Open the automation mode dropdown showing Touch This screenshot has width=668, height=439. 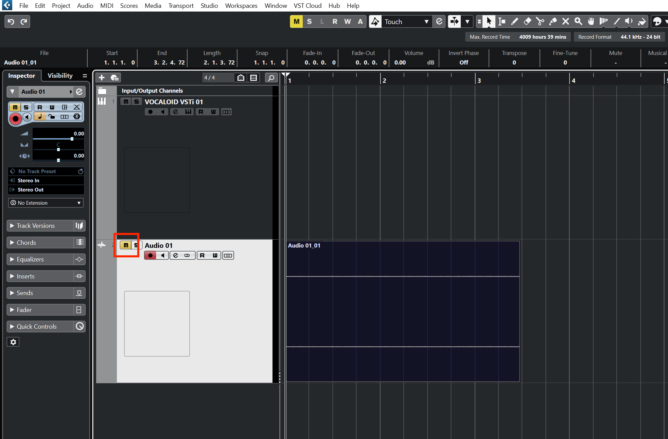point(427,21)
